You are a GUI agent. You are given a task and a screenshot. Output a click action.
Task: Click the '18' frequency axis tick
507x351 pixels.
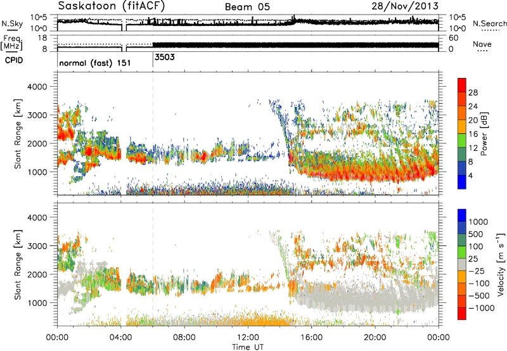click(42, 38)
